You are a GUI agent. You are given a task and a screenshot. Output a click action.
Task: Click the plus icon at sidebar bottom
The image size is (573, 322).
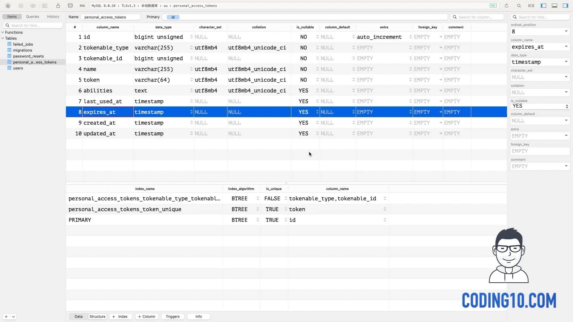click(x=6, y=317)
